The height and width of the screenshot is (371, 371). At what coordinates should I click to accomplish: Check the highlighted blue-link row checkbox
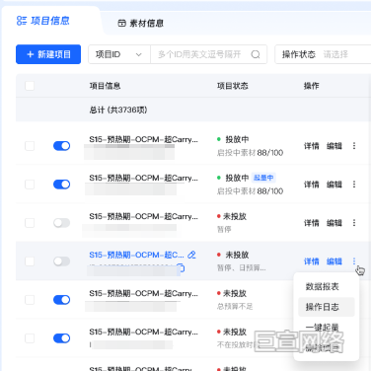[x=30, y=261]
